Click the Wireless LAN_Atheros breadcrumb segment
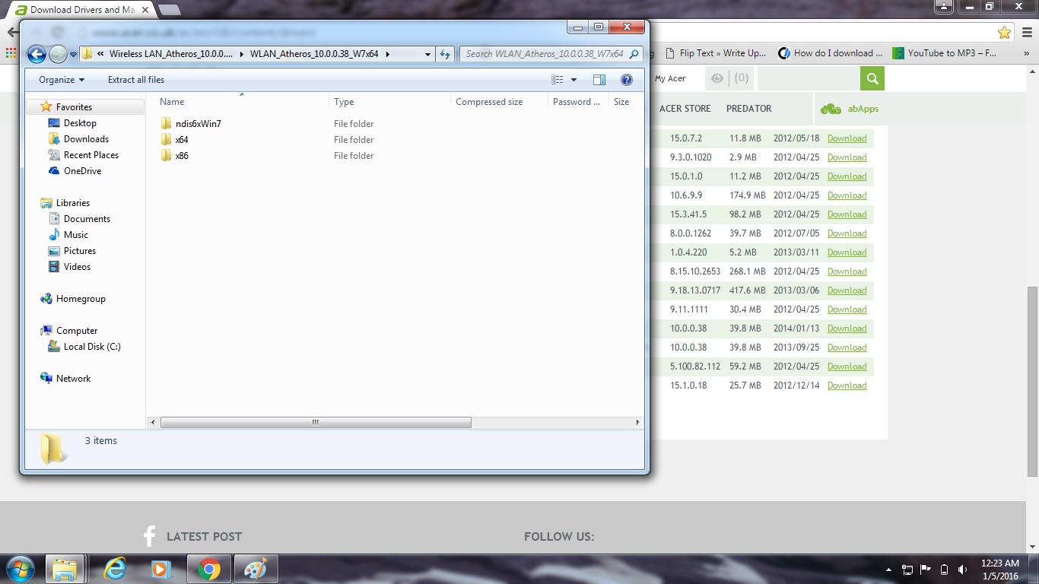This screenshot has height=584, width=1039. tap(171, 54)
